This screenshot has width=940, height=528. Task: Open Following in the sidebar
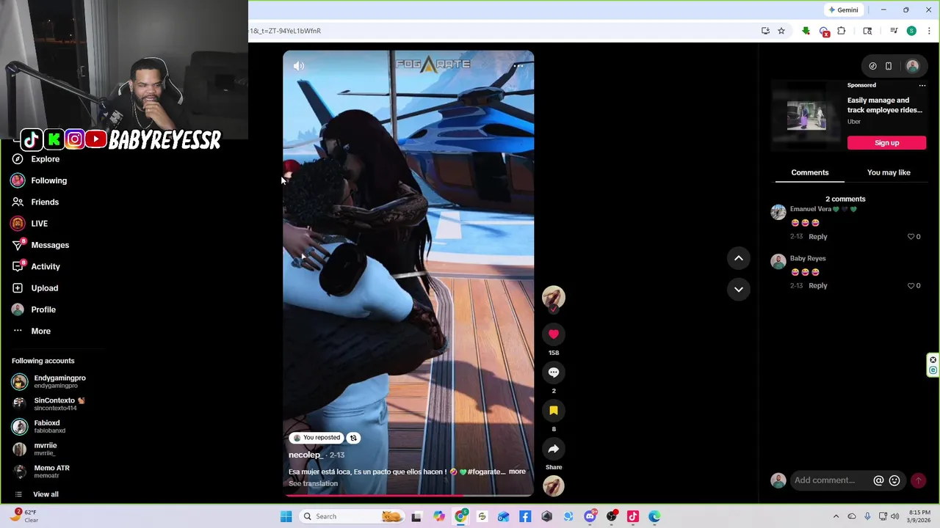click(48, 180)
